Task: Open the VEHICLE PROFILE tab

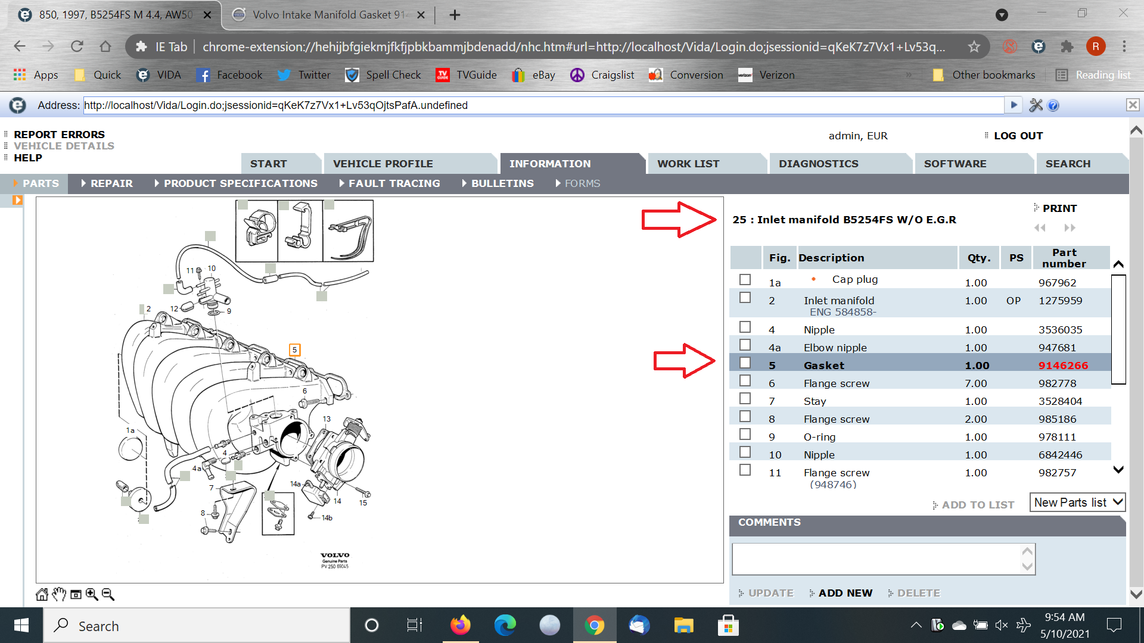Action: (383, 164)
